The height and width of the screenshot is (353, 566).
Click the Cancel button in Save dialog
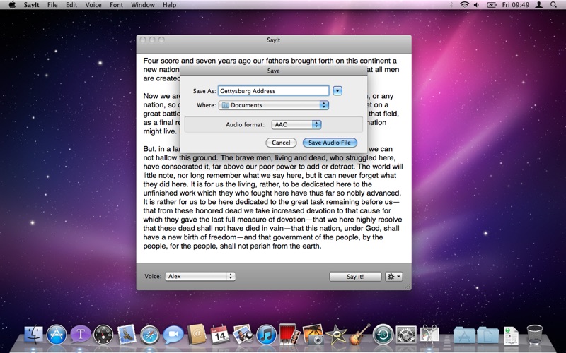pos(281,143)
